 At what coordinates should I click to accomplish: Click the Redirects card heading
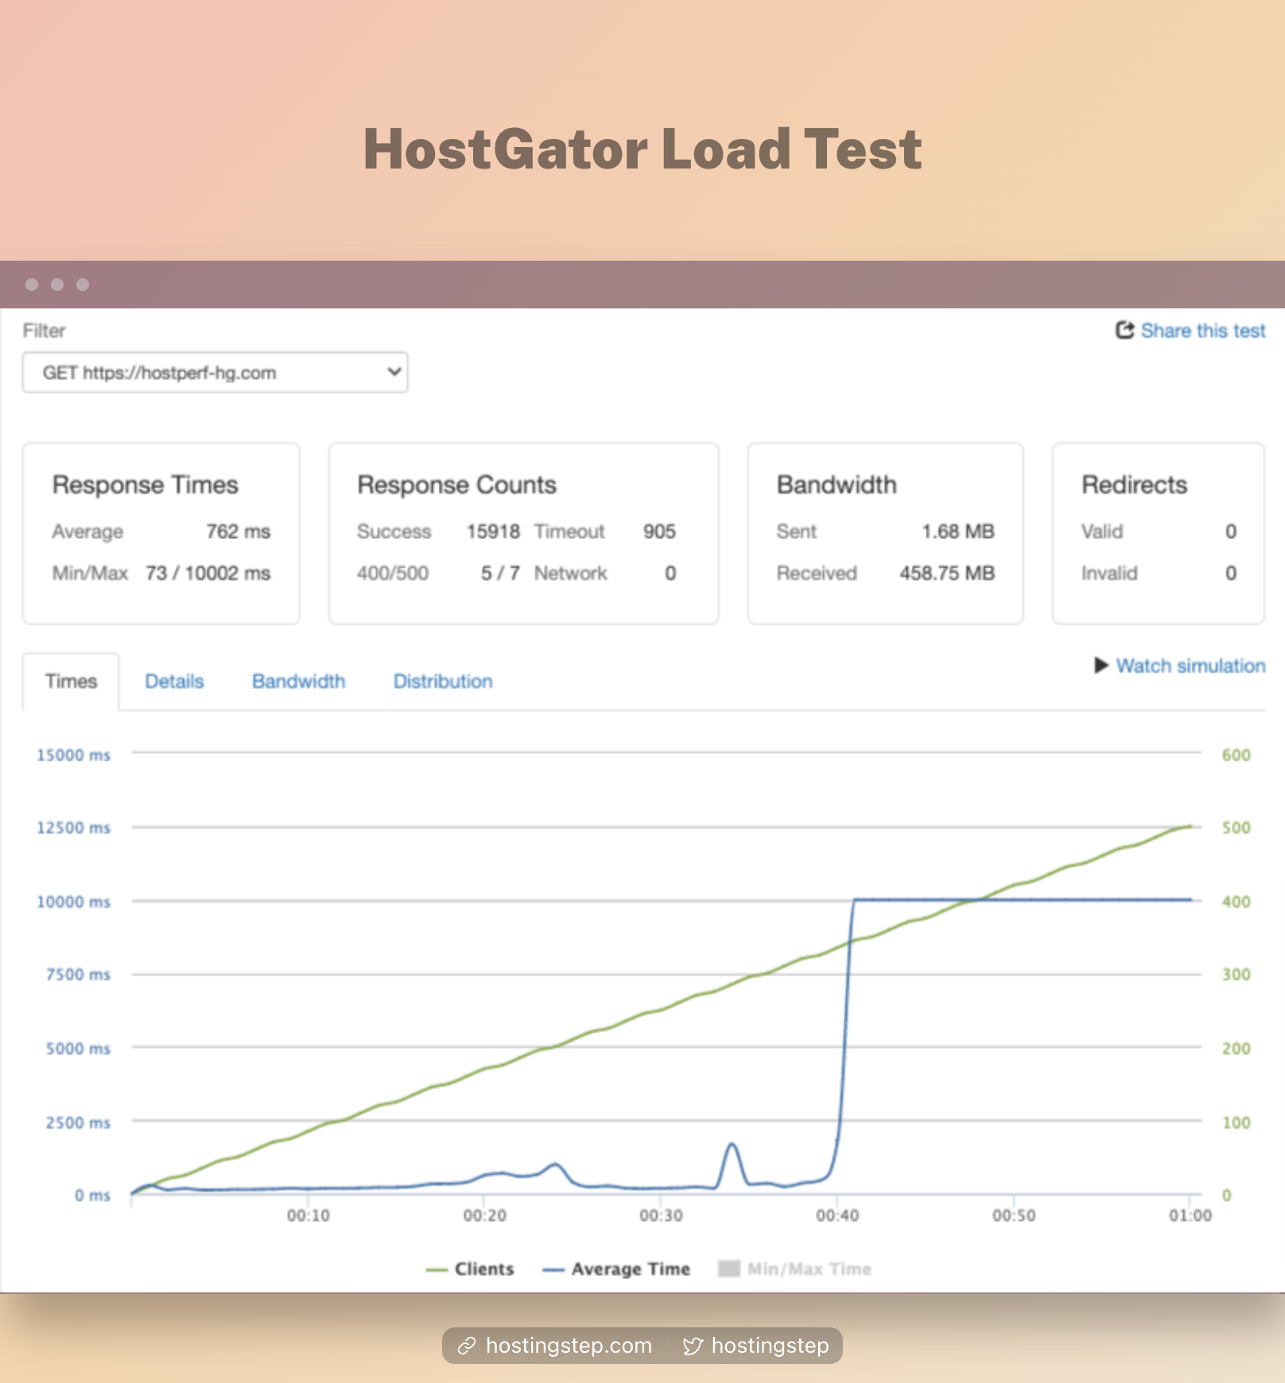click(x=1134, y=485)
